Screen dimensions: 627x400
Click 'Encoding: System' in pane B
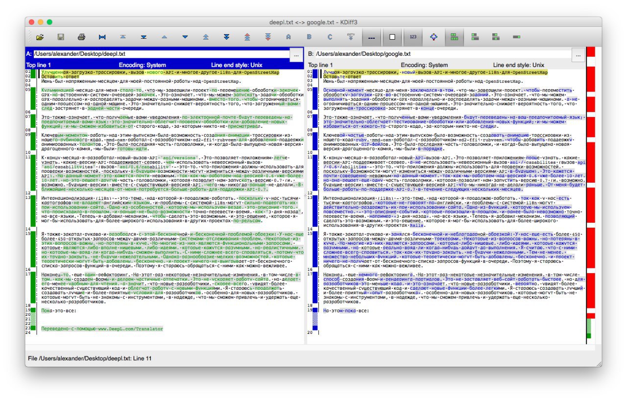click(424, 65)
